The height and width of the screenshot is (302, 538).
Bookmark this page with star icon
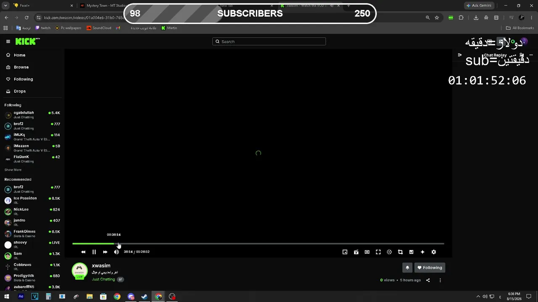tap(437, 18)
